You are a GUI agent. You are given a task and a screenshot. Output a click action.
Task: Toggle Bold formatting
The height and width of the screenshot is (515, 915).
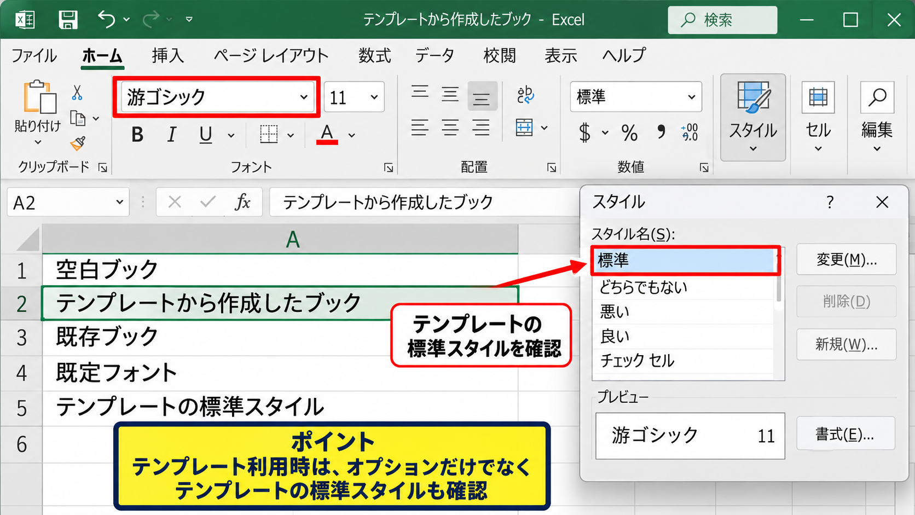(137, 134)
